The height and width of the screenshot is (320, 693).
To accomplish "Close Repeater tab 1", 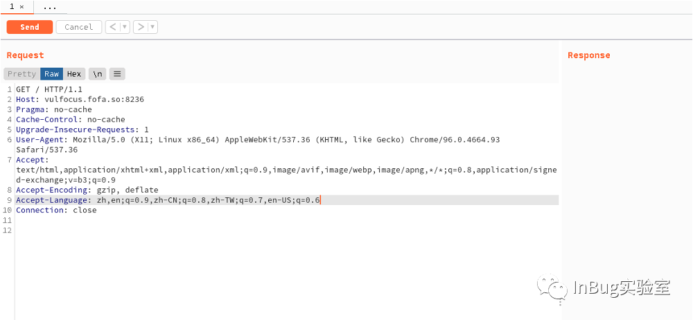I will (21, 7).
